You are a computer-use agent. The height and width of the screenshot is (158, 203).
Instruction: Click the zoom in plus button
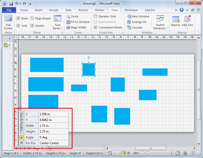172,153
